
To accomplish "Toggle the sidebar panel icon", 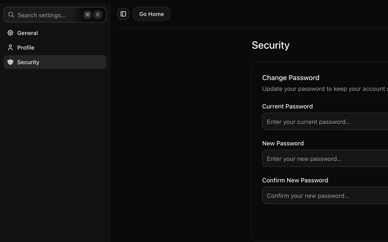I will coord(123,14).
